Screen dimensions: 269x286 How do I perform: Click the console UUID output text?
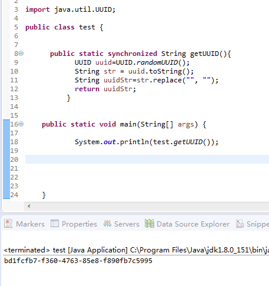[78, 261]
